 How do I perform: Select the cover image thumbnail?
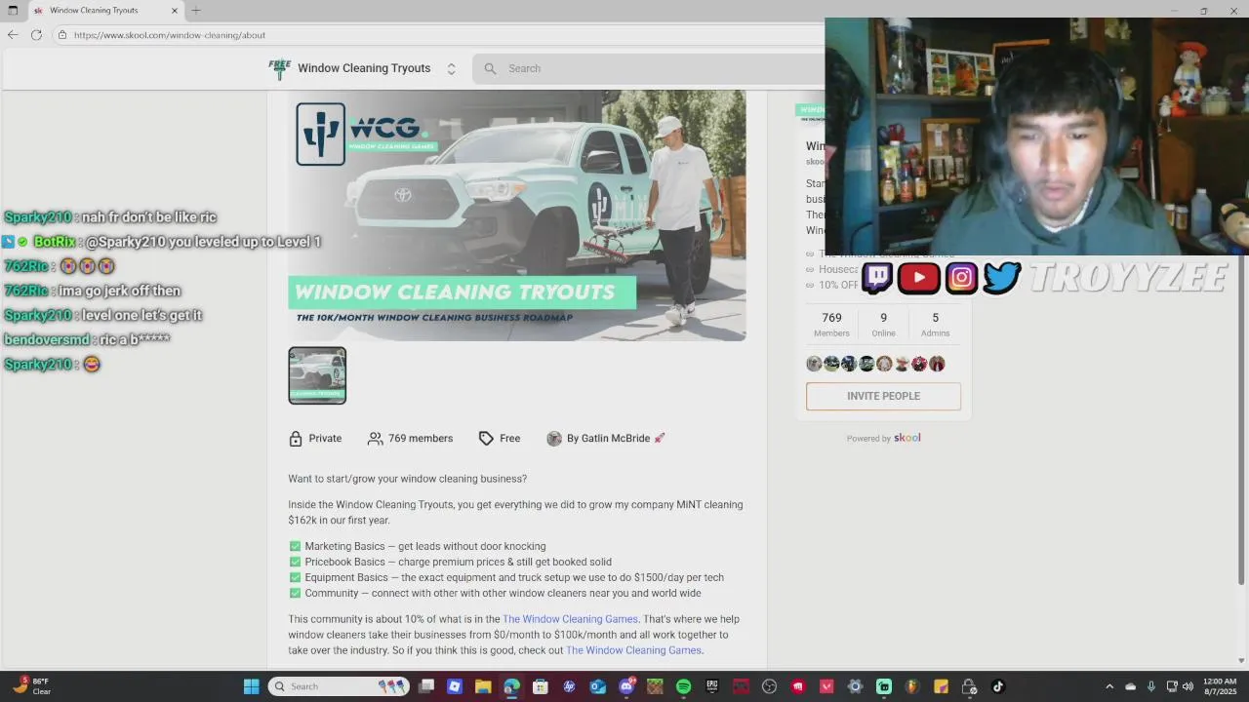317,375
